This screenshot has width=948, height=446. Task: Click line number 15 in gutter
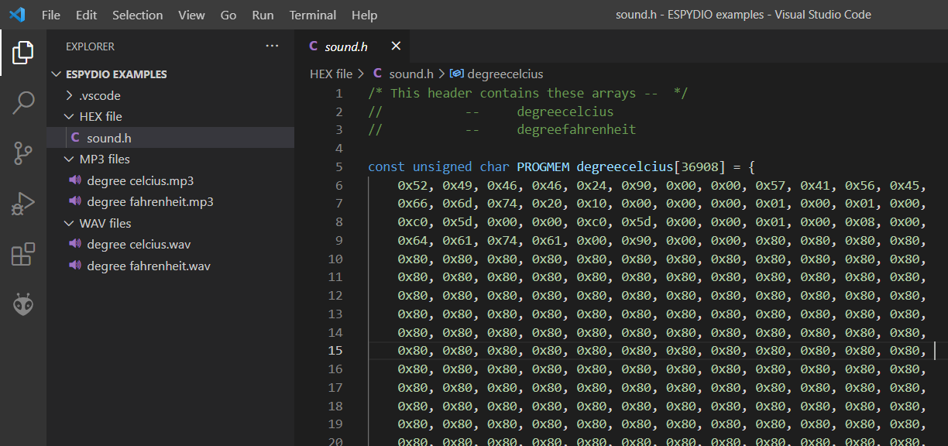click(335, 350)
